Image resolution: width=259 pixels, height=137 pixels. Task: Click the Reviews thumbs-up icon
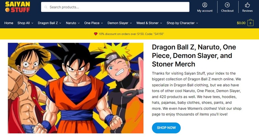point(247,5)
